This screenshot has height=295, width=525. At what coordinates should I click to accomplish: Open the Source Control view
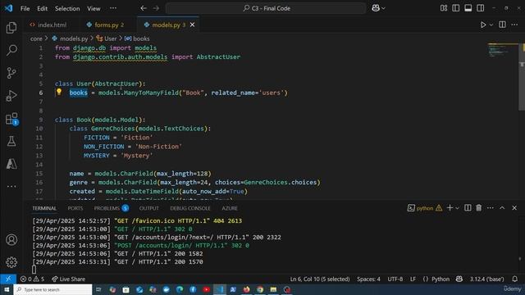pos(11,73)
